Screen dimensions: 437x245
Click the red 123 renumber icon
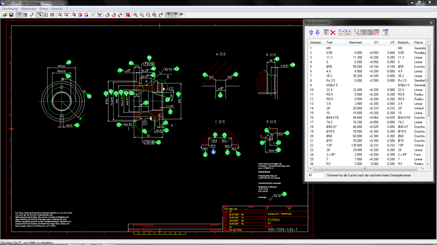[x=377, y=32]
